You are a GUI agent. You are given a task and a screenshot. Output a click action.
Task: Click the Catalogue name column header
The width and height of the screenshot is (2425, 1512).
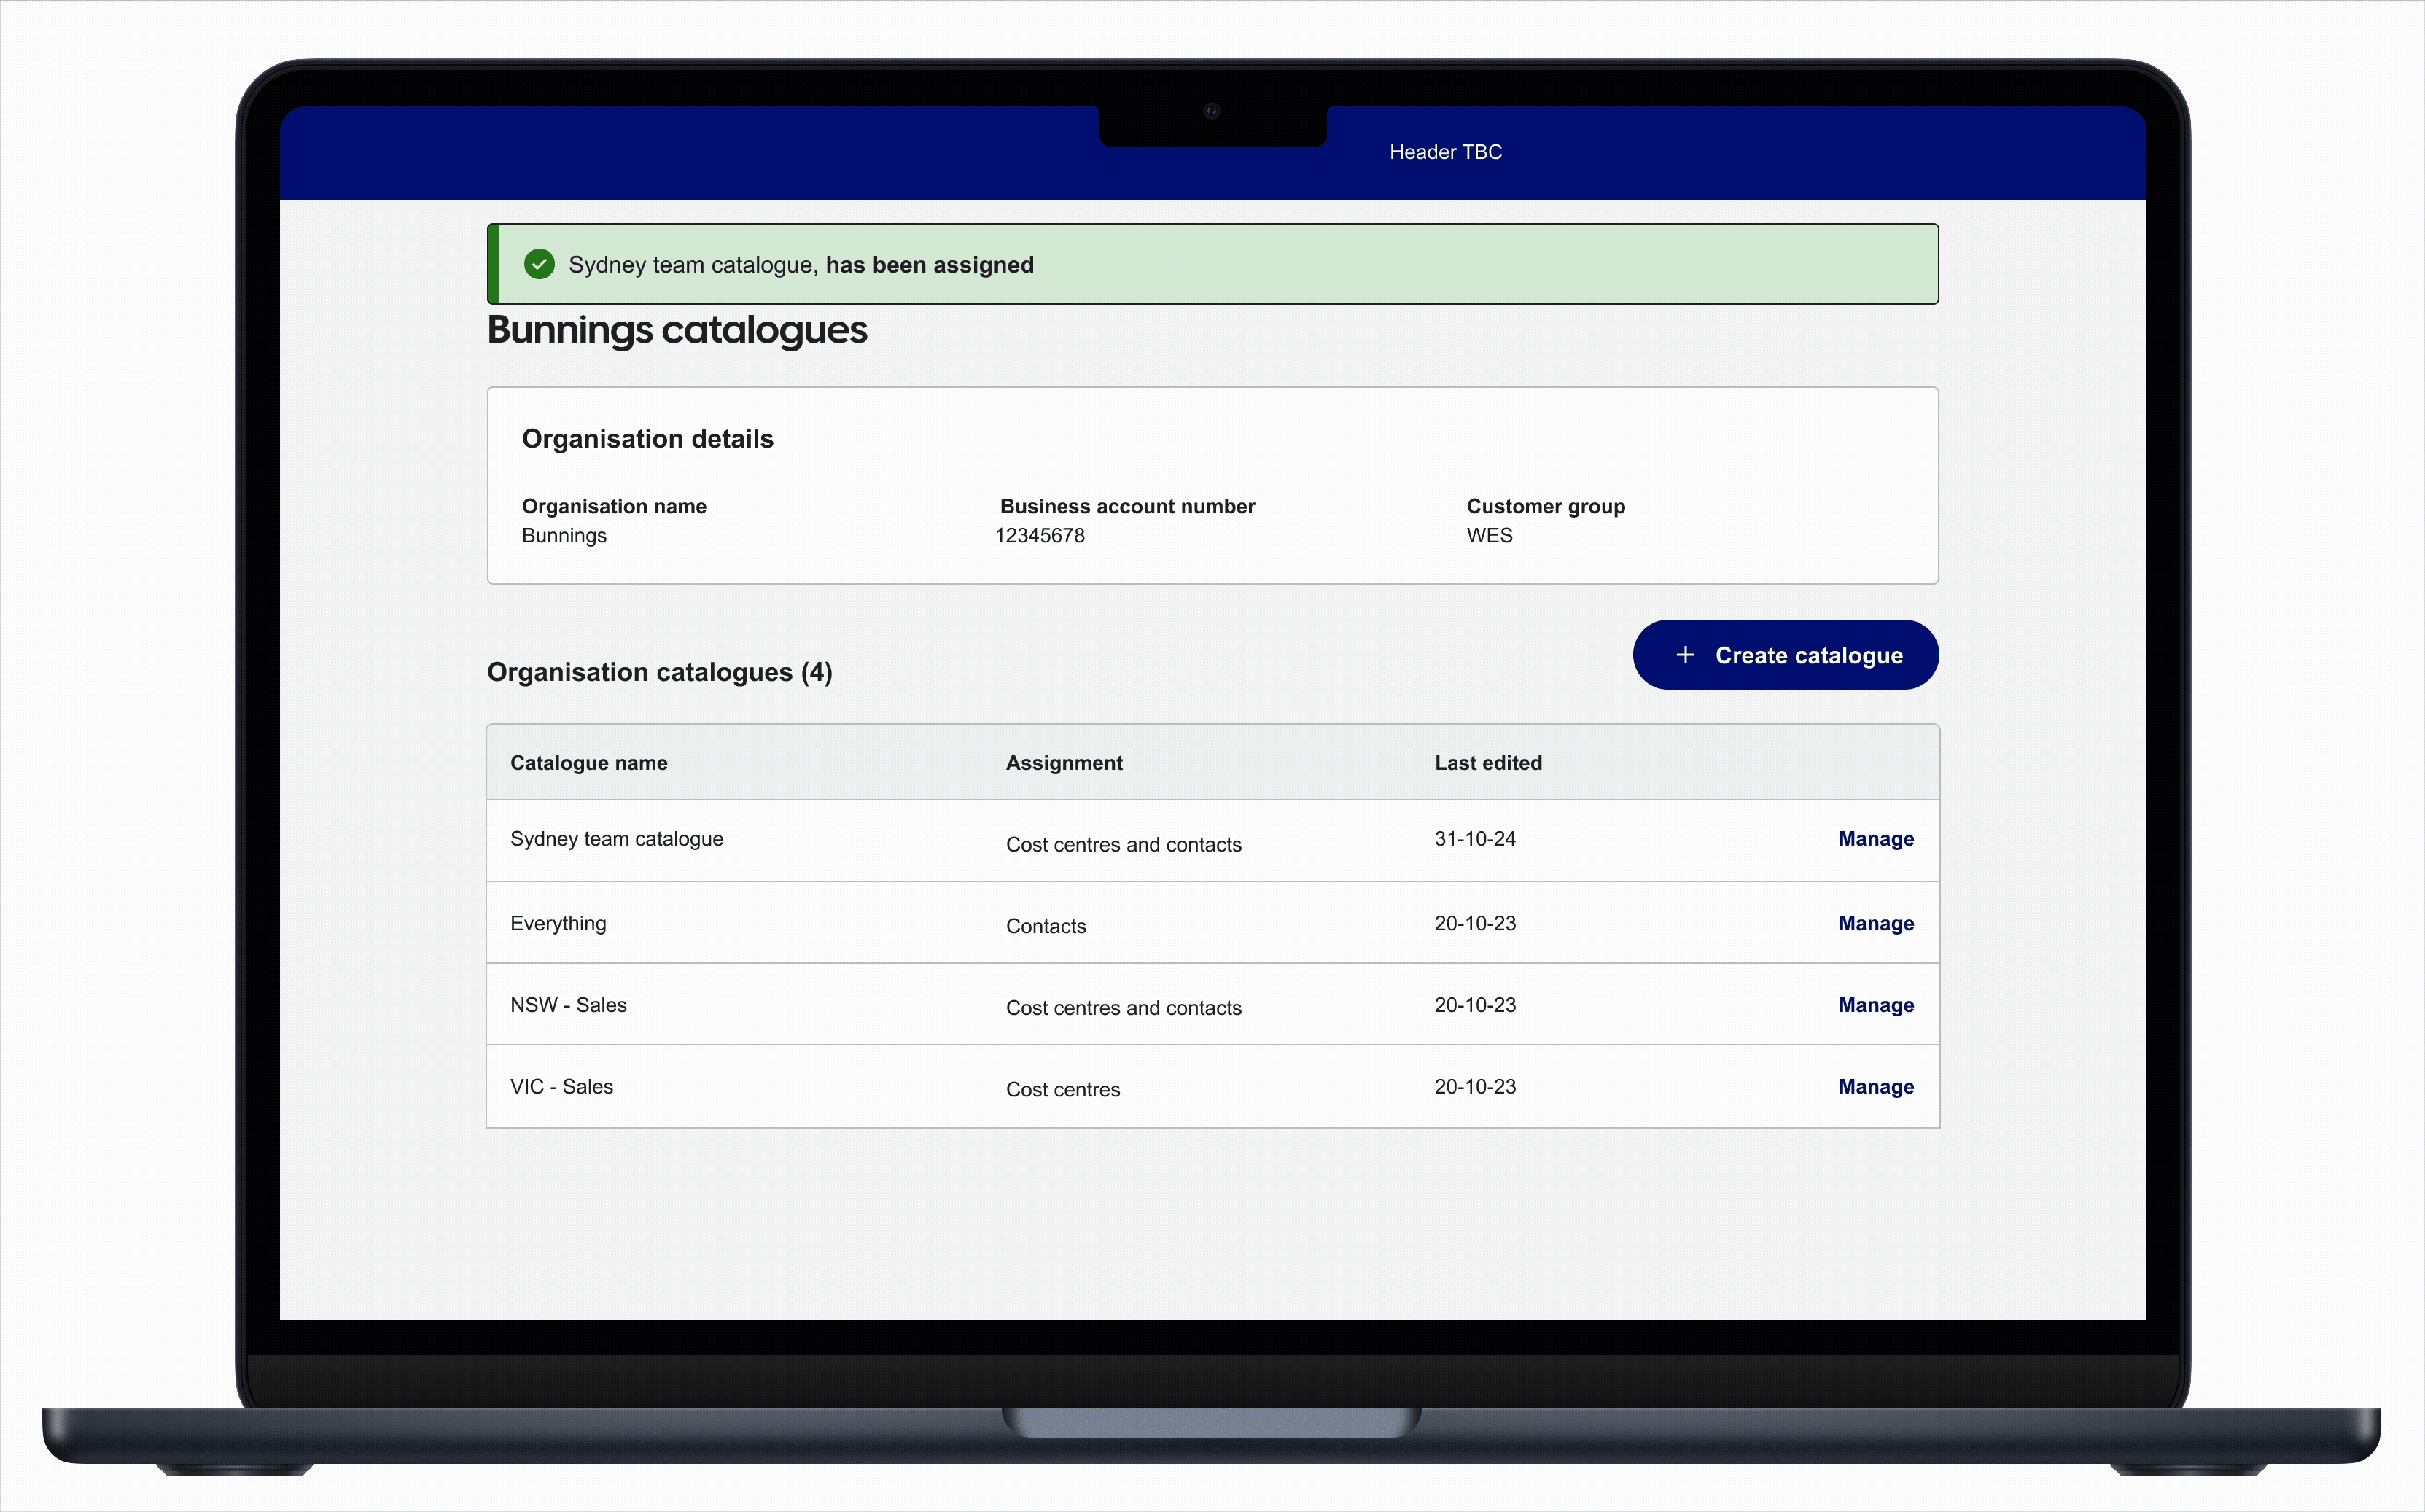tap(589, 763)
